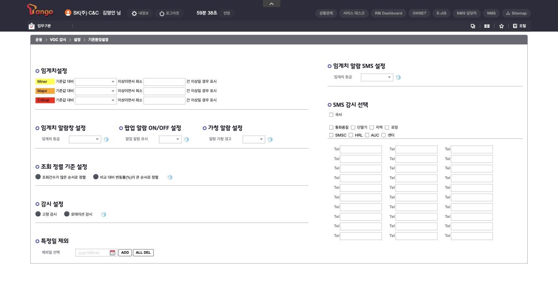The width and height of the screenshot is (558, 303).
Task: Select 조회건수가 많은 순서로 정렬 radio
Action: click(38, 177)
